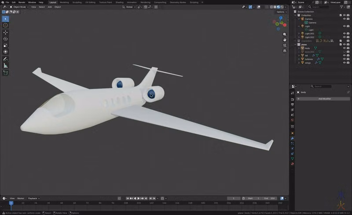Play the animation in the timeline
The width and height of the screenshot is (352, 215).
(x=139, y=198)
